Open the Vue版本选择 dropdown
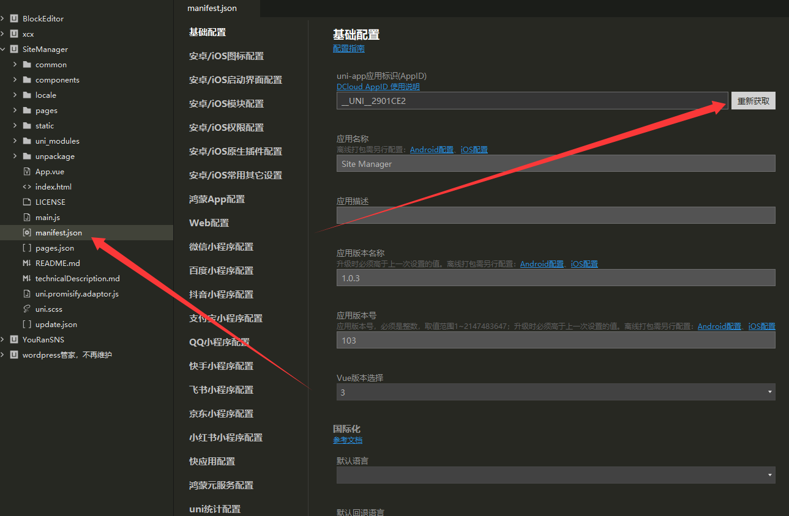The height and width of the screenshot is (516, 789). (x=555, y=392)
